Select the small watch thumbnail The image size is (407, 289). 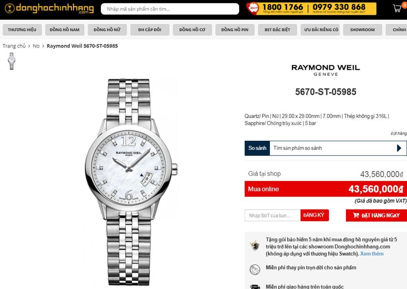(x=12, y=61)
